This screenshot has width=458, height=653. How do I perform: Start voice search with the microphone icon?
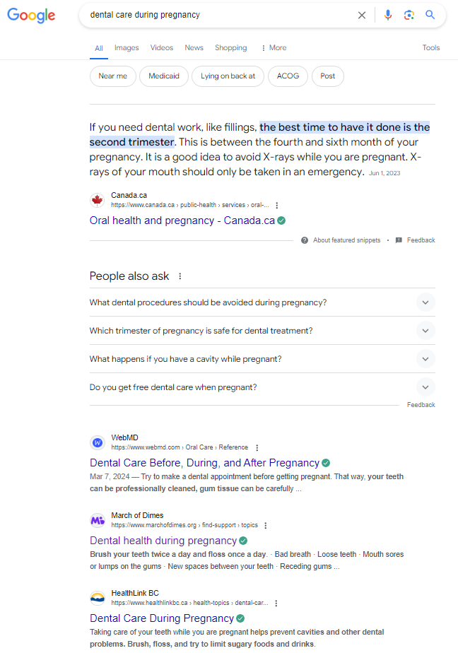tap(387, 15)
